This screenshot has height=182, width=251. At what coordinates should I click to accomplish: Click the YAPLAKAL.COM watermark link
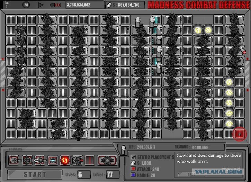[x=218, y=172]
